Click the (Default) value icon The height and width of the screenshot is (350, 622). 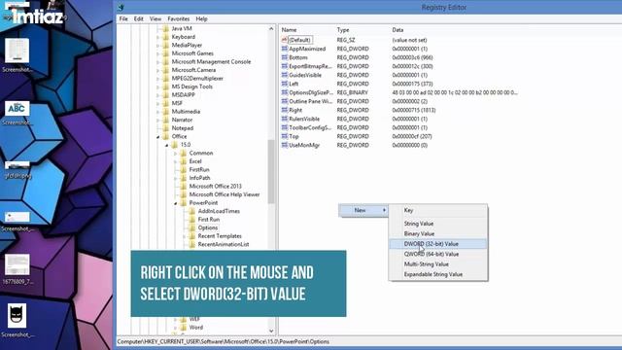[285, 40]
